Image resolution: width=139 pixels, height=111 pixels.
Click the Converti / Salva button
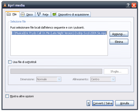tap(103, 103)
